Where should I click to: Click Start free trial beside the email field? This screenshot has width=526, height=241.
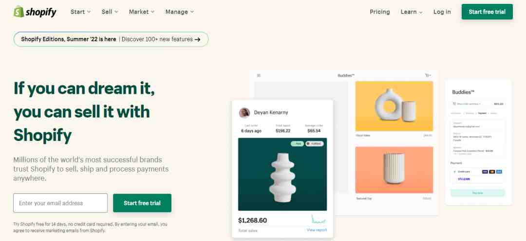coord(142,203)
